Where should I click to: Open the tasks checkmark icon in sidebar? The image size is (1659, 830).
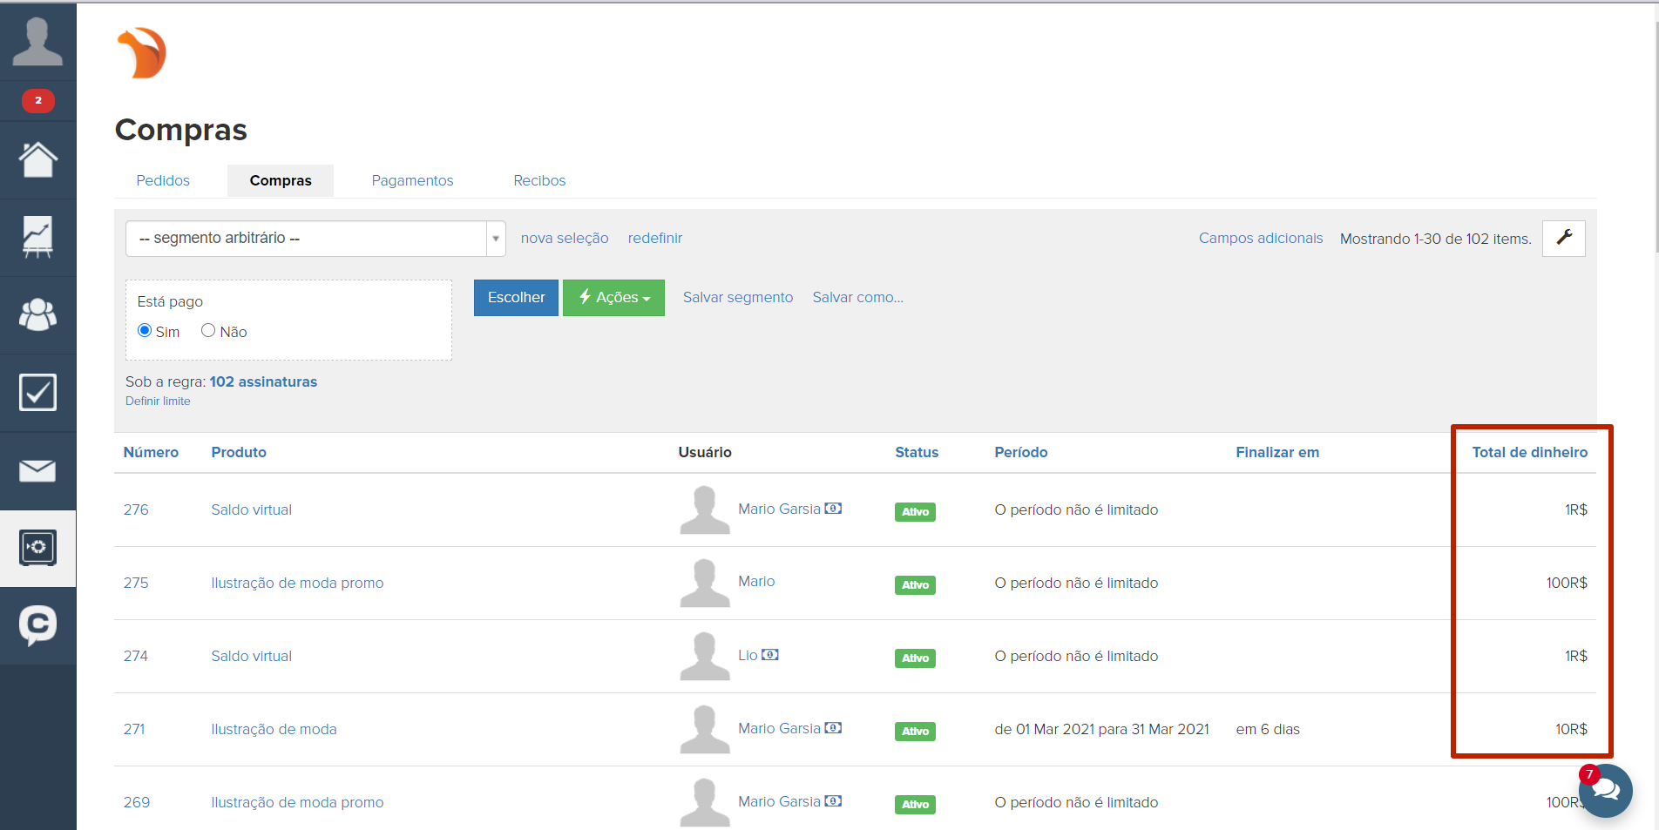(37, 392)
